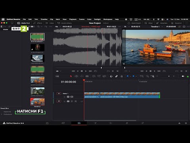Viewport: 190px width, 143px height.
Task: Open the Timeline 1 name dropdown
Action: (162, 27)
